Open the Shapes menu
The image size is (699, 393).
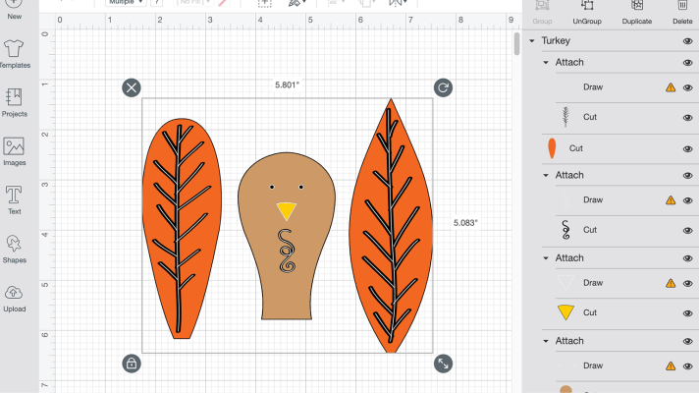point(14,250)
